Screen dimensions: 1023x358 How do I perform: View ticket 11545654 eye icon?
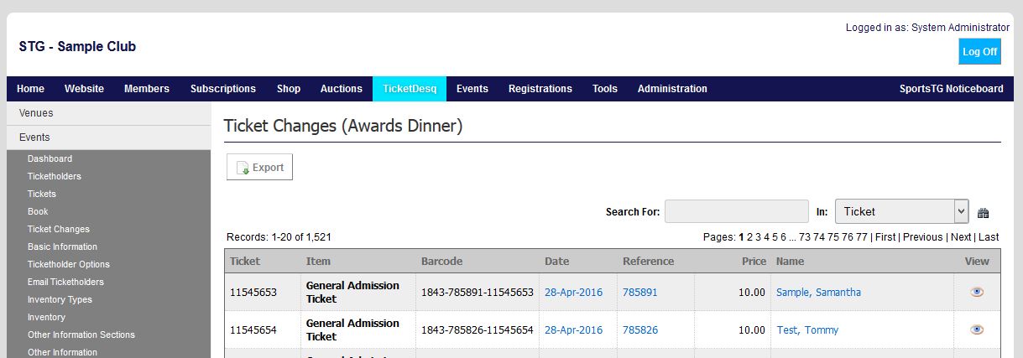coord(977,329)
